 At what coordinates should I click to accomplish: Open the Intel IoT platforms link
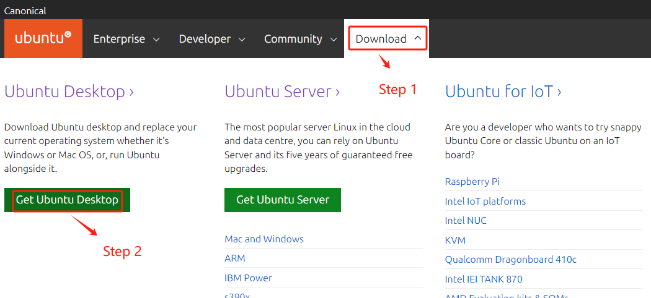click(x=485, y=201)
